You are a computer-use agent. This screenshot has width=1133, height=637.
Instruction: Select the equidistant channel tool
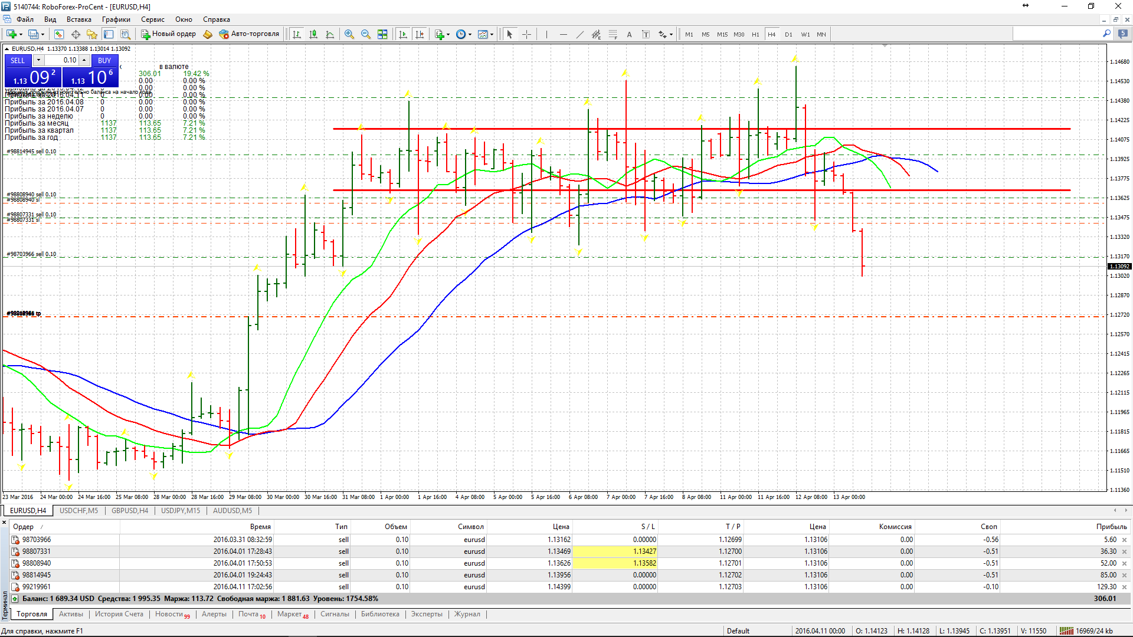point(596,34)
